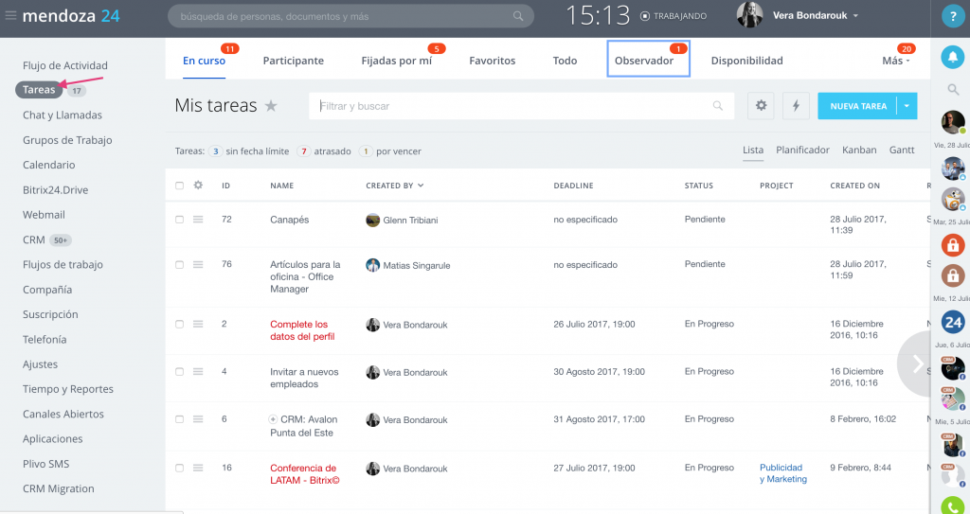Create a task with NUEVA TAREA button
This screenshot has width=970, height=514.
(x=858, y=106)
